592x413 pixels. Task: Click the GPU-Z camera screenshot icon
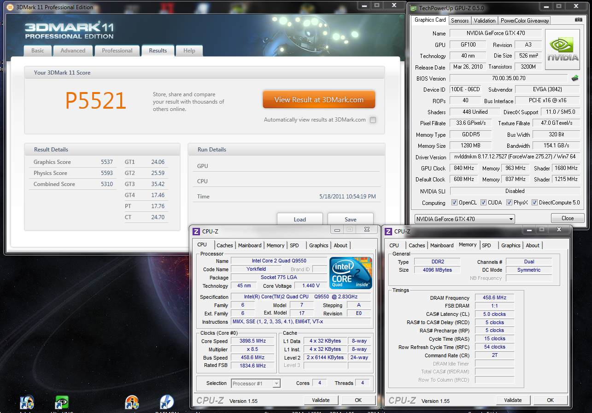tap(578, 20)
